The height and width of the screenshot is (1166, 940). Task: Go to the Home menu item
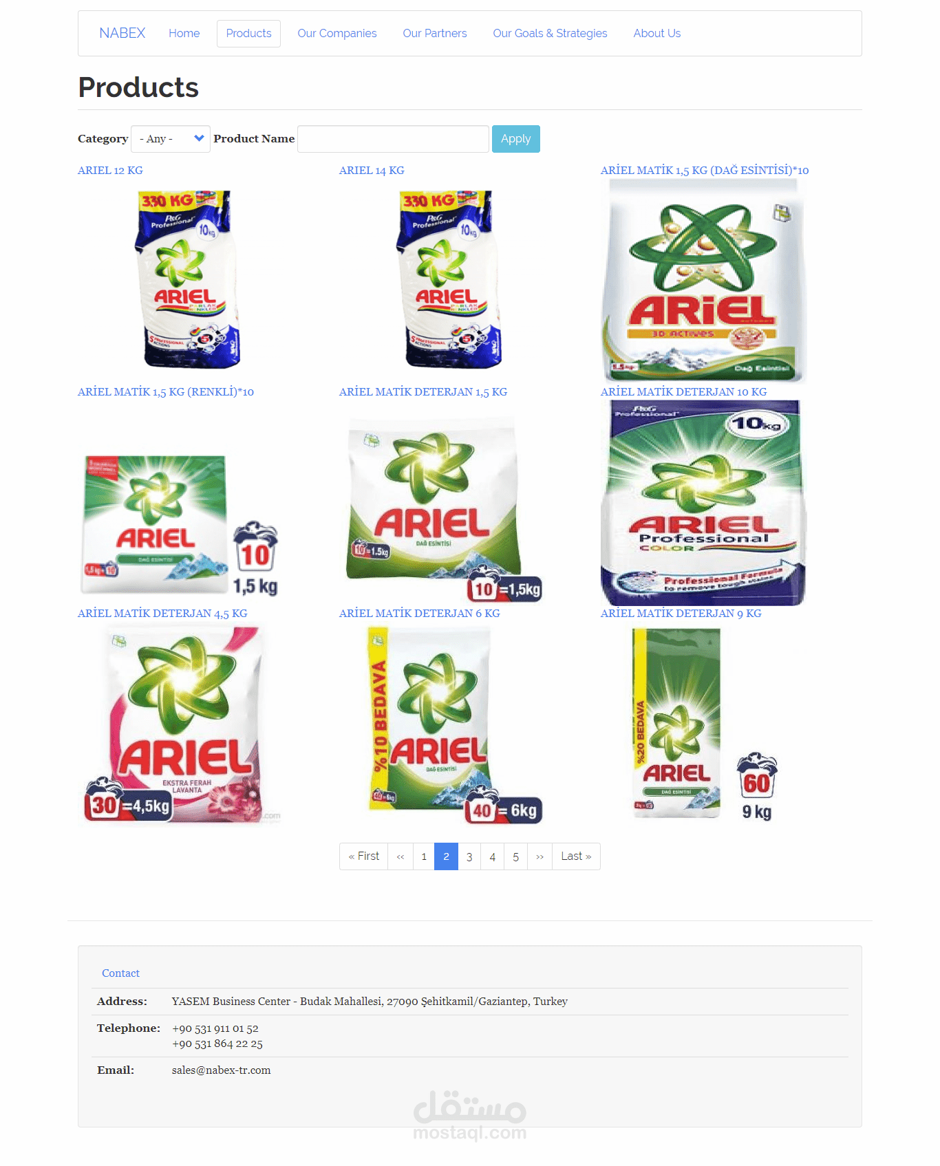click(x=184, y=33)
